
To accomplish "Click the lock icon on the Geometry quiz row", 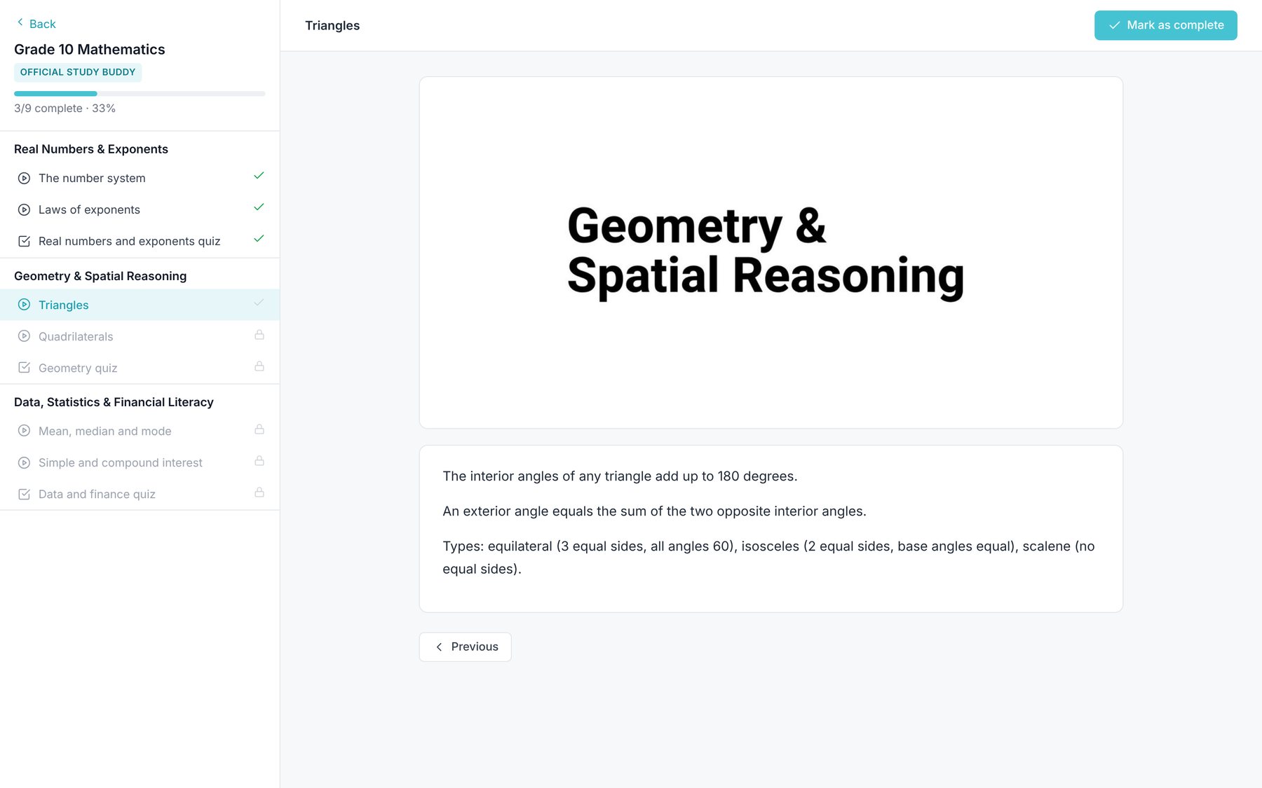I will pyautogui.click(x=259, y=366).
